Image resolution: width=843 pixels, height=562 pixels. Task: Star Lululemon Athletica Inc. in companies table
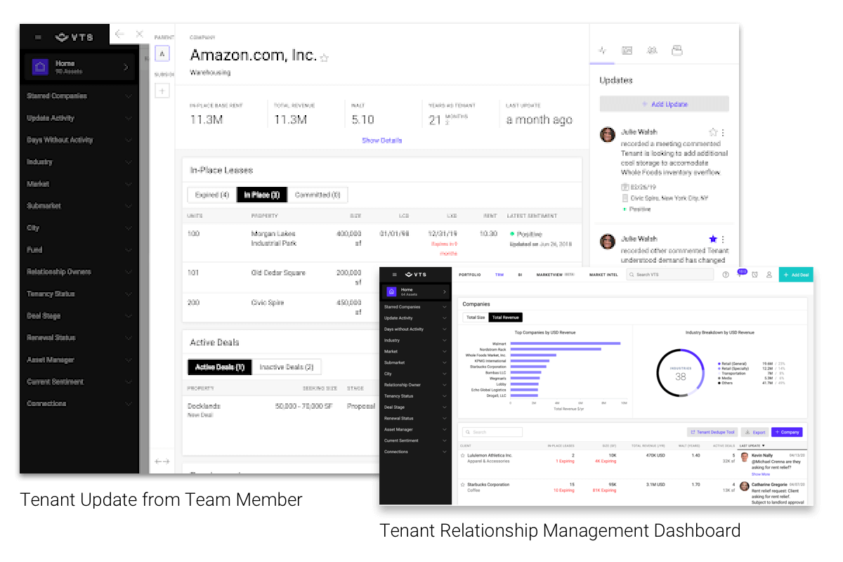(462, 456)
